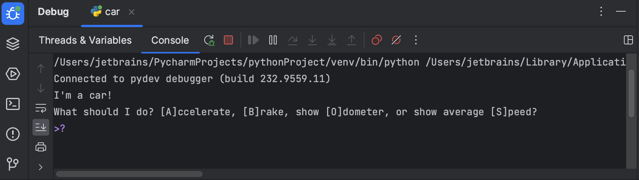Open the more debug actions menu in toolbar
The height and width of the screenshot is (180, 639).
(x=416, y=40)
